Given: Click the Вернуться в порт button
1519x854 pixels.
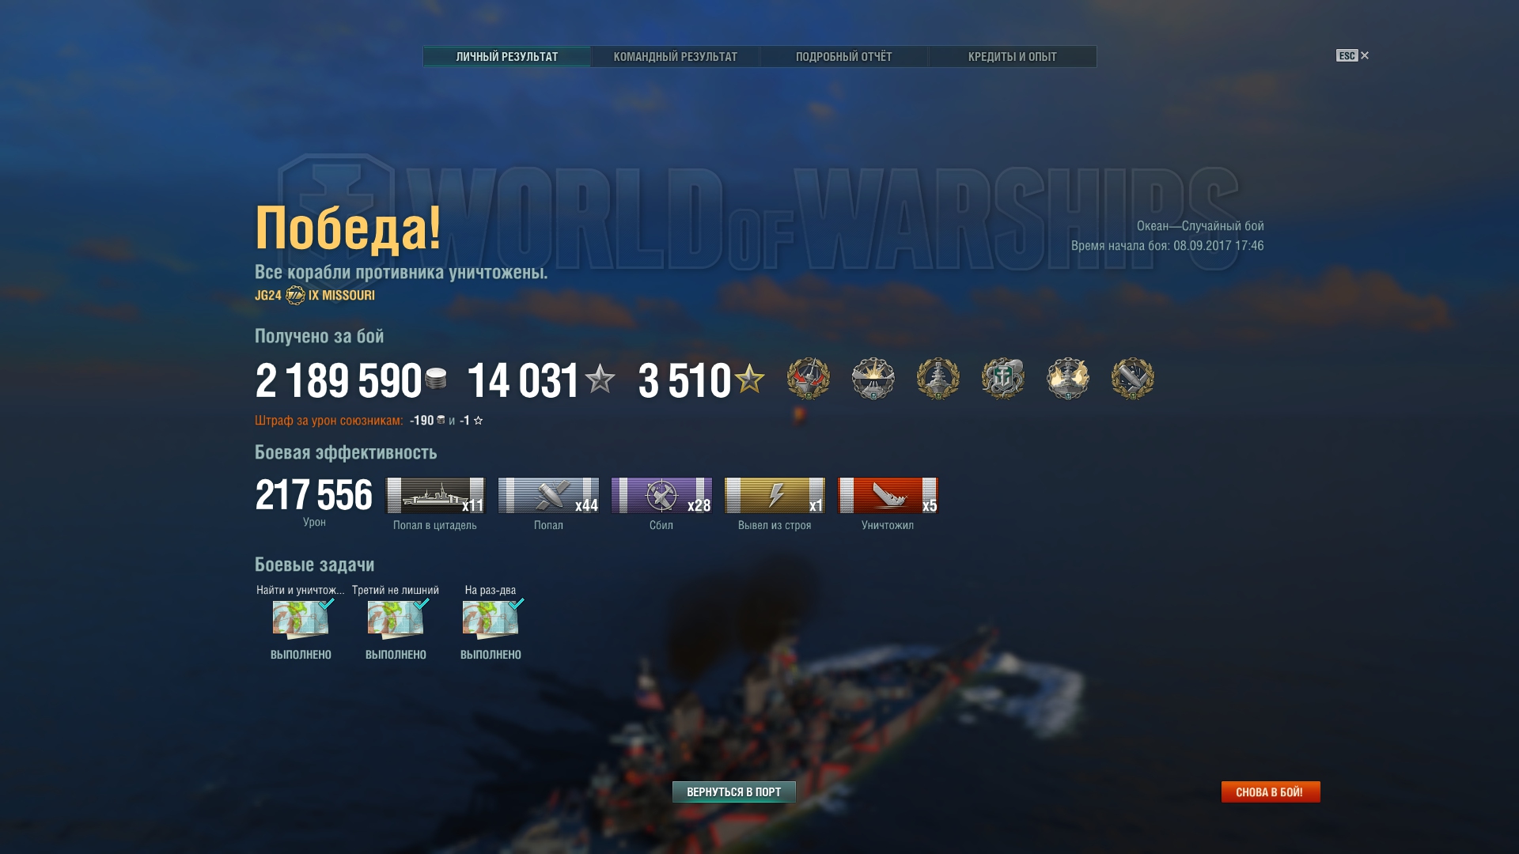Looking at the screenshot, I should (733, 792).
